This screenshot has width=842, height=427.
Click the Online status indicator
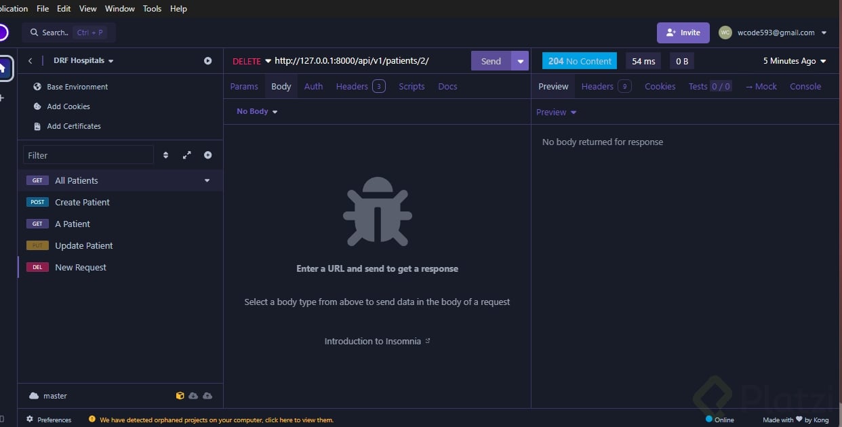(x=720, y=420)
